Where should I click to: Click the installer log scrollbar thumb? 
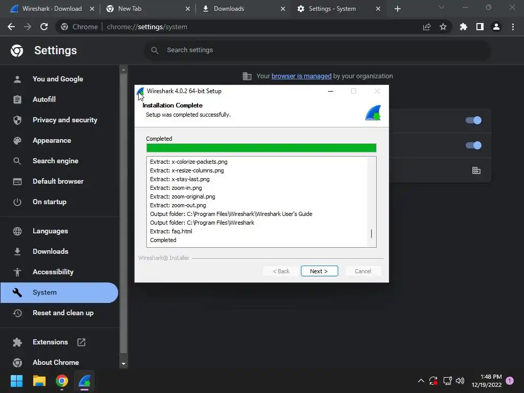pos(372,233)
